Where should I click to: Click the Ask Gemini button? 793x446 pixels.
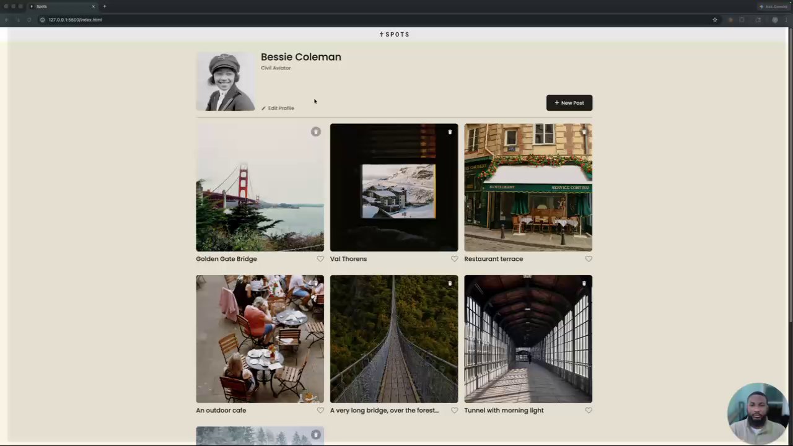[x=773, y=6]
